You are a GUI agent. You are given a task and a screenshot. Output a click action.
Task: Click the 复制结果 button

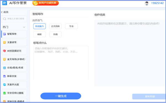(149, 97)
